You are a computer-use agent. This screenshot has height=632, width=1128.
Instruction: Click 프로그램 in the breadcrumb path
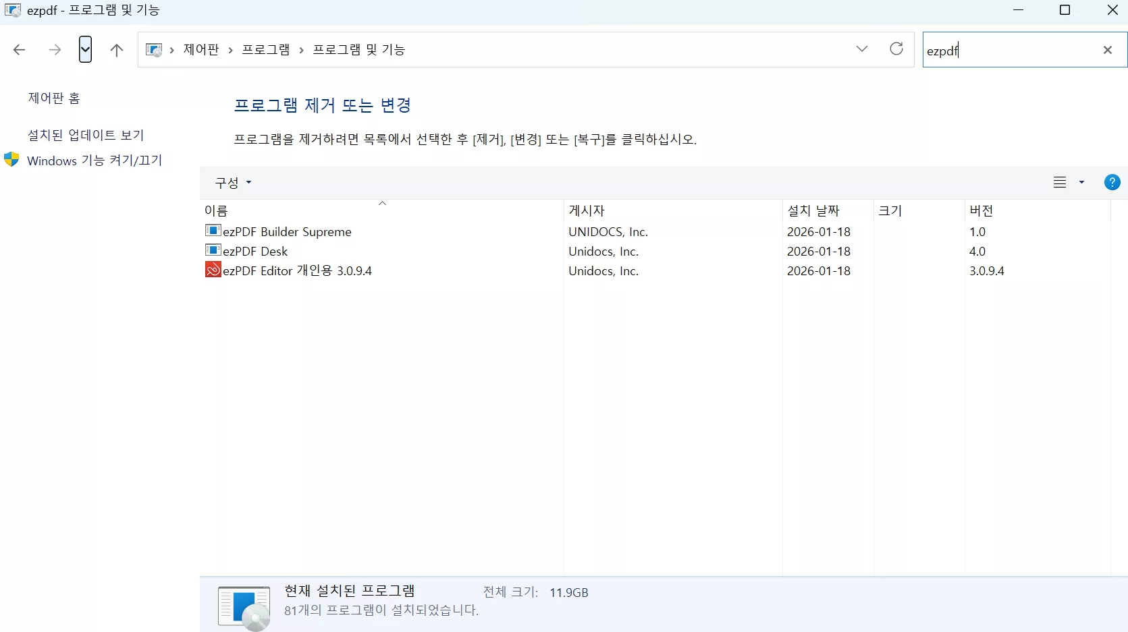click(x=267, y=49)
